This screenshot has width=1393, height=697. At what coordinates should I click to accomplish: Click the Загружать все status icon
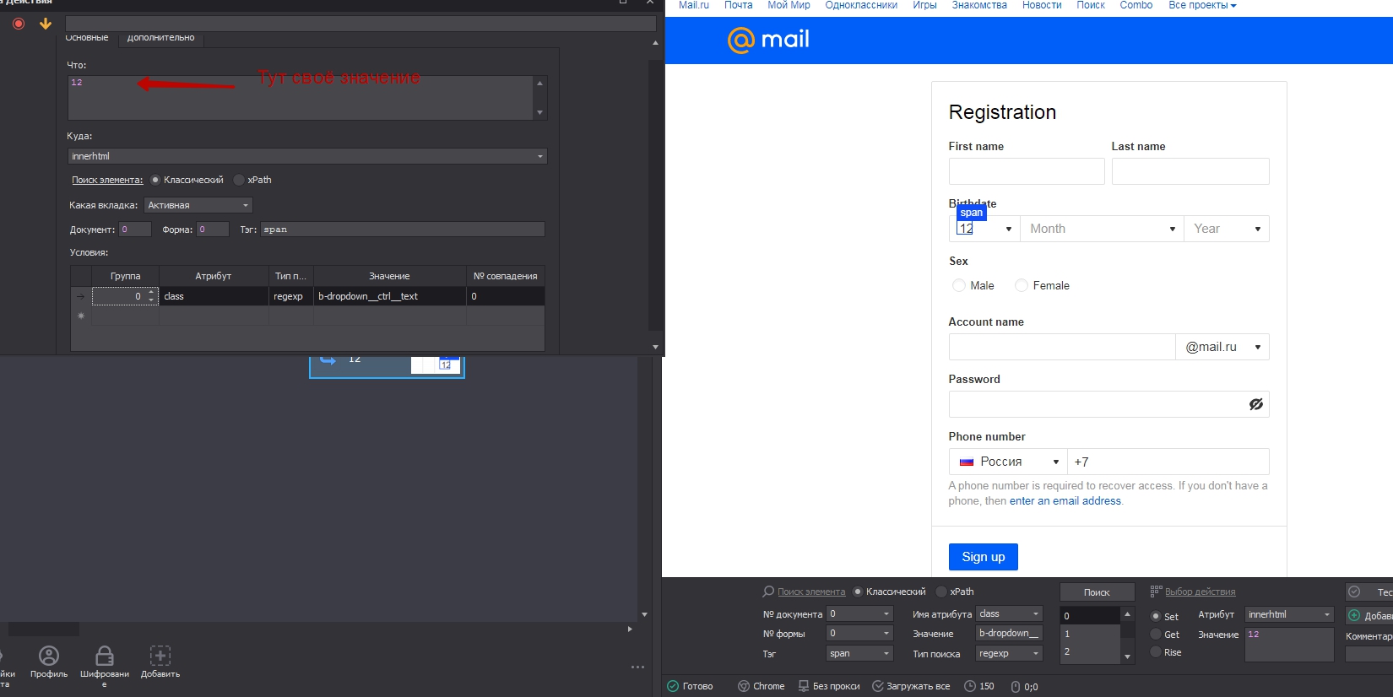click(x=877, y=686)
